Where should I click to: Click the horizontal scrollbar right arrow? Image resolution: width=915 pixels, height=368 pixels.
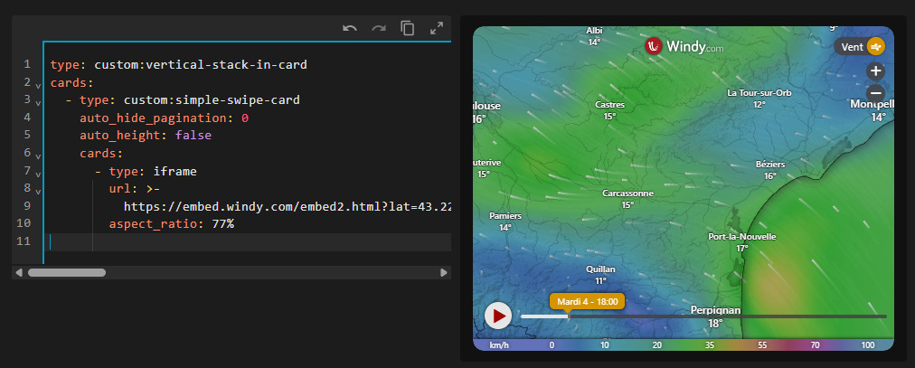click(x=443, y=272)
